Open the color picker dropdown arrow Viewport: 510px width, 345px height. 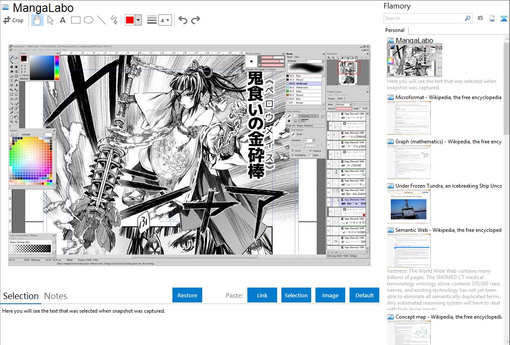pyautogui.click(x=138, y=20)
